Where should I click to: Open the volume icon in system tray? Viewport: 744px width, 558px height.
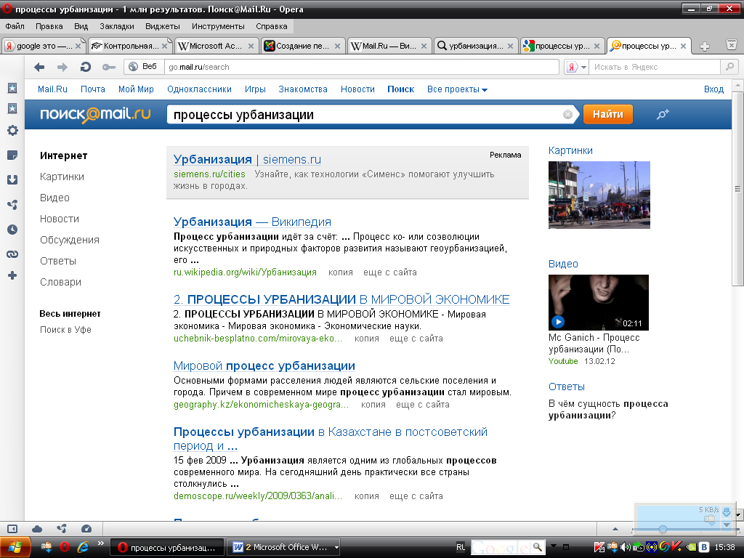pos(626,547)
